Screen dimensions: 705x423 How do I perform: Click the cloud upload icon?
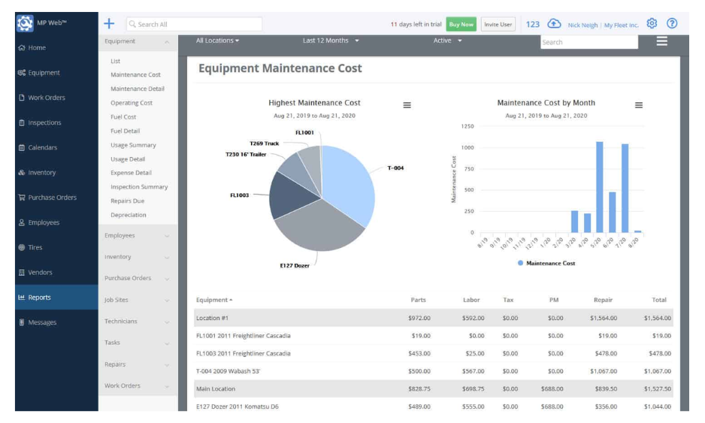coord(554,24)
